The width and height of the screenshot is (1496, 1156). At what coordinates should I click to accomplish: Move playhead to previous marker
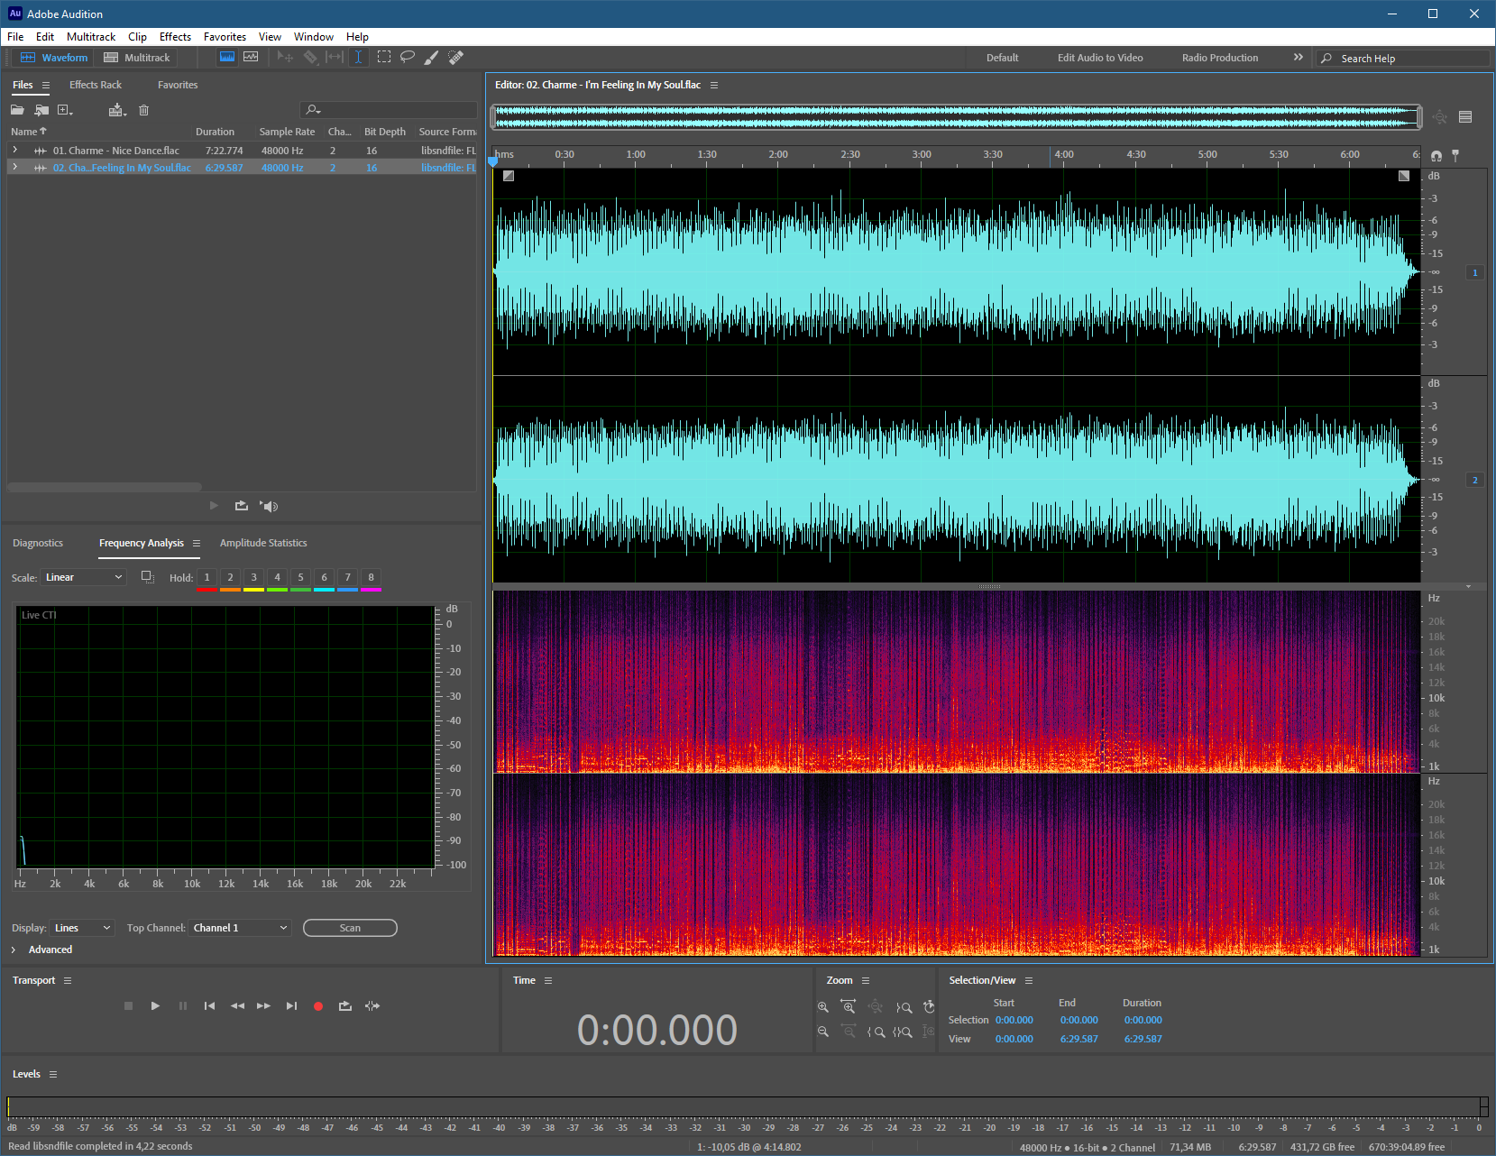click(209, 1005)
